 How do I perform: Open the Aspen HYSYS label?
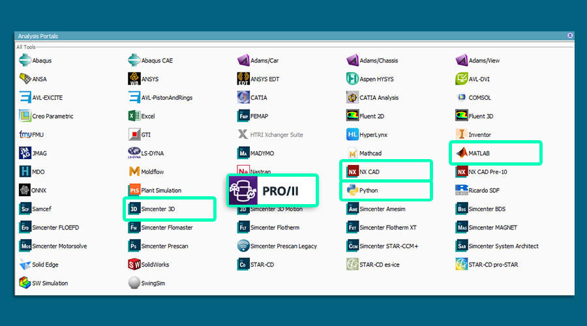coord(376,80)
